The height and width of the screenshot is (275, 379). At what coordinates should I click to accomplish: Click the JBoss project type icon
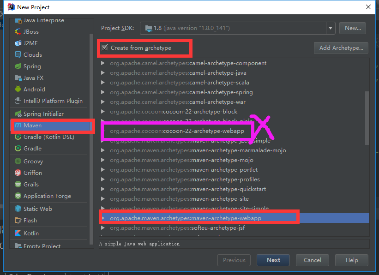coord(18,32)
